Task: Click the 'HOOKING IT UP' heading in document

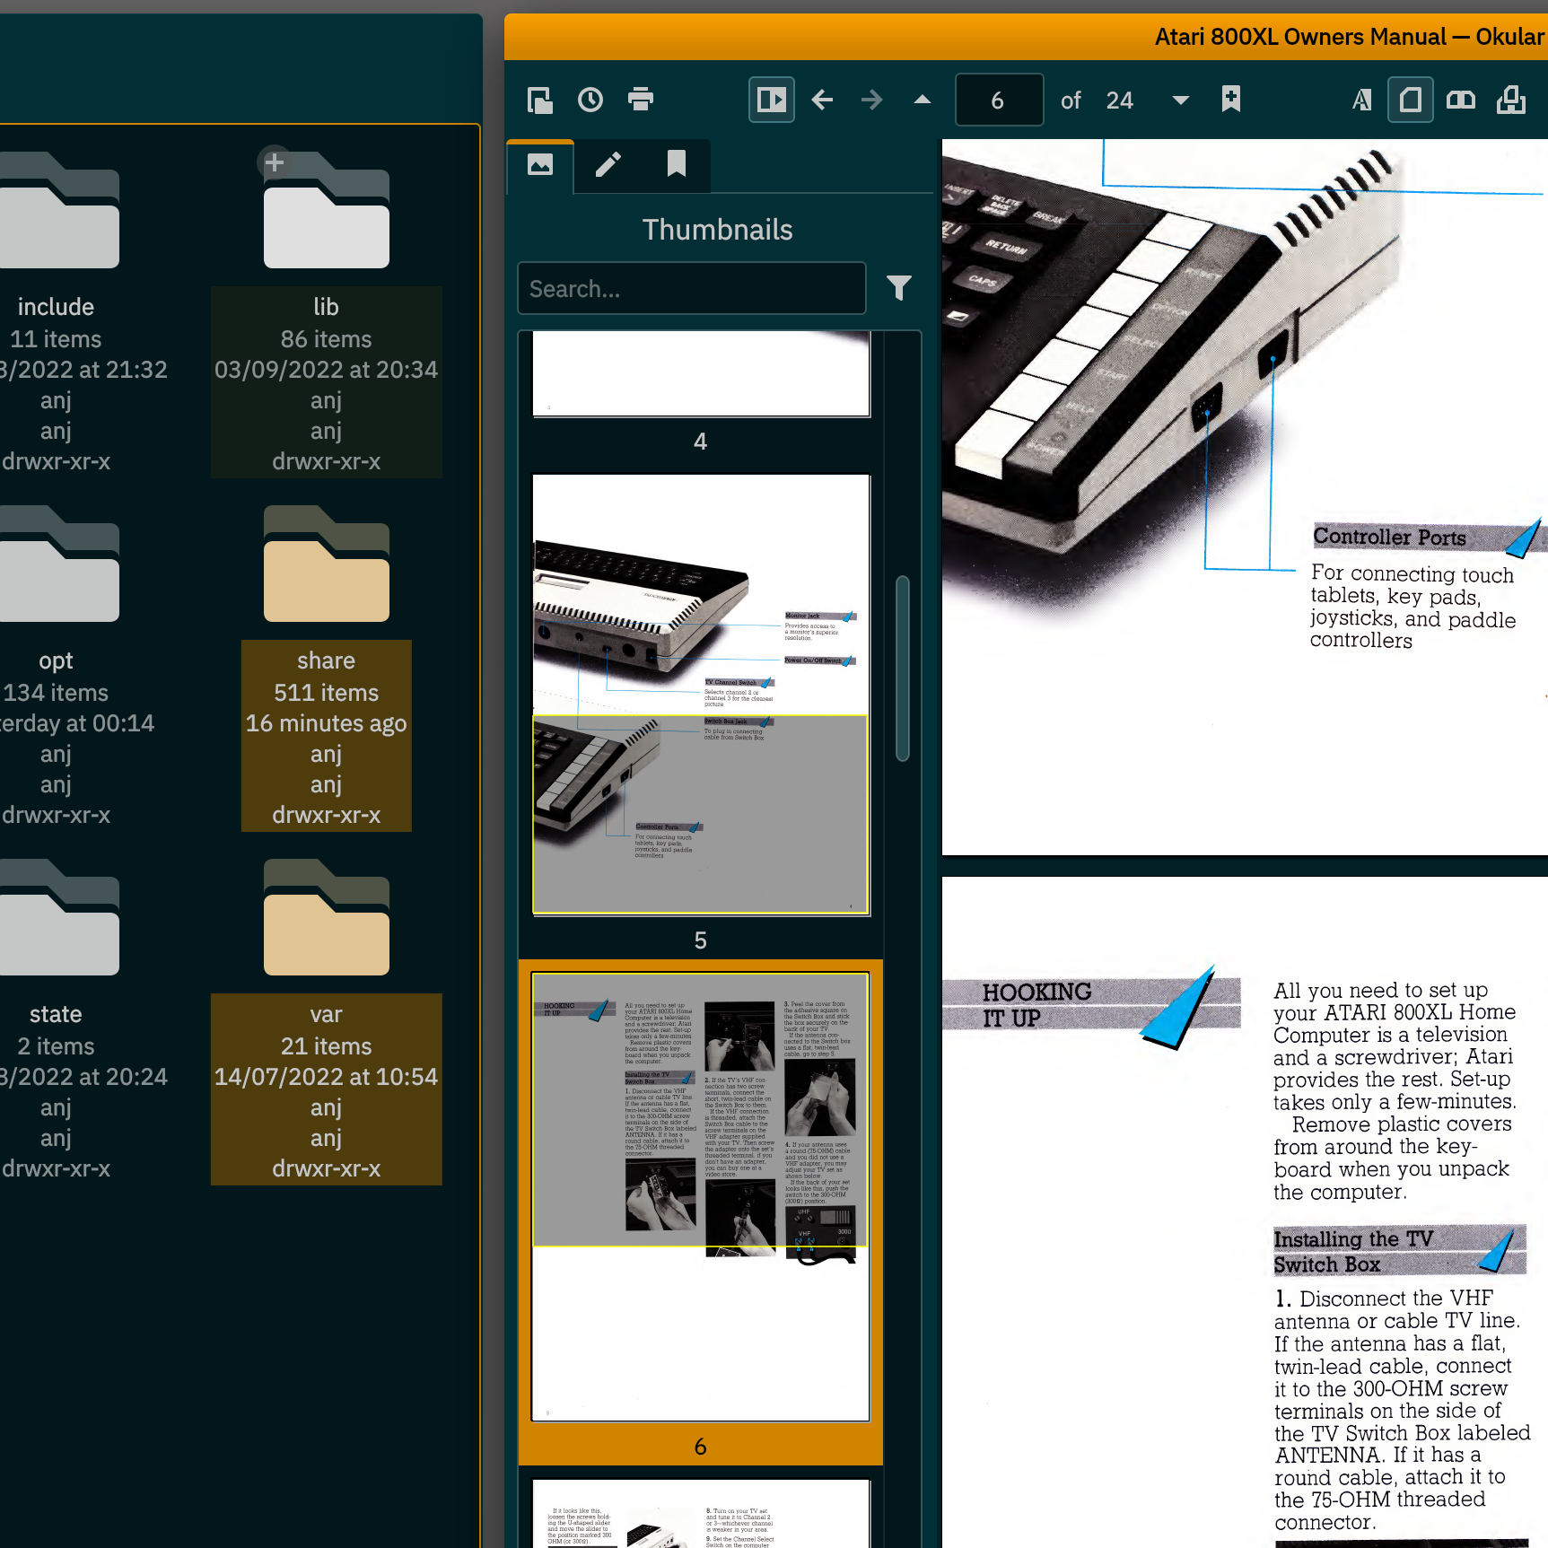Action: [x=1036, y=1005]
